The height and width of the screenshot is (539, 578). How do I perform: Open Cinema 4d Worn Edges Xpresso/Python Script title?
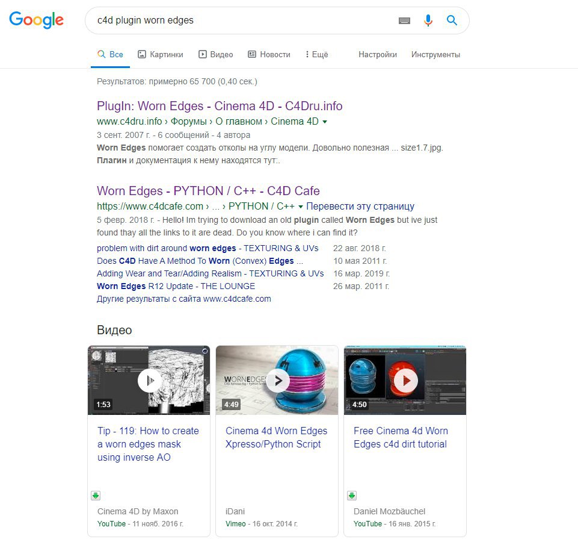tap(276, 437)
